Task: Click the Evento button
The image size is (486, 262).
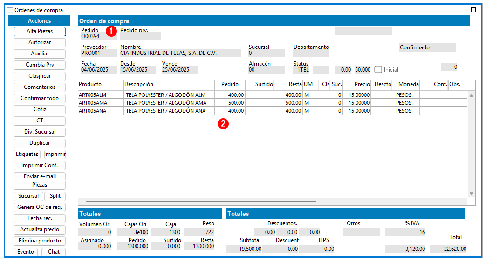Action: tap(26, 252)
